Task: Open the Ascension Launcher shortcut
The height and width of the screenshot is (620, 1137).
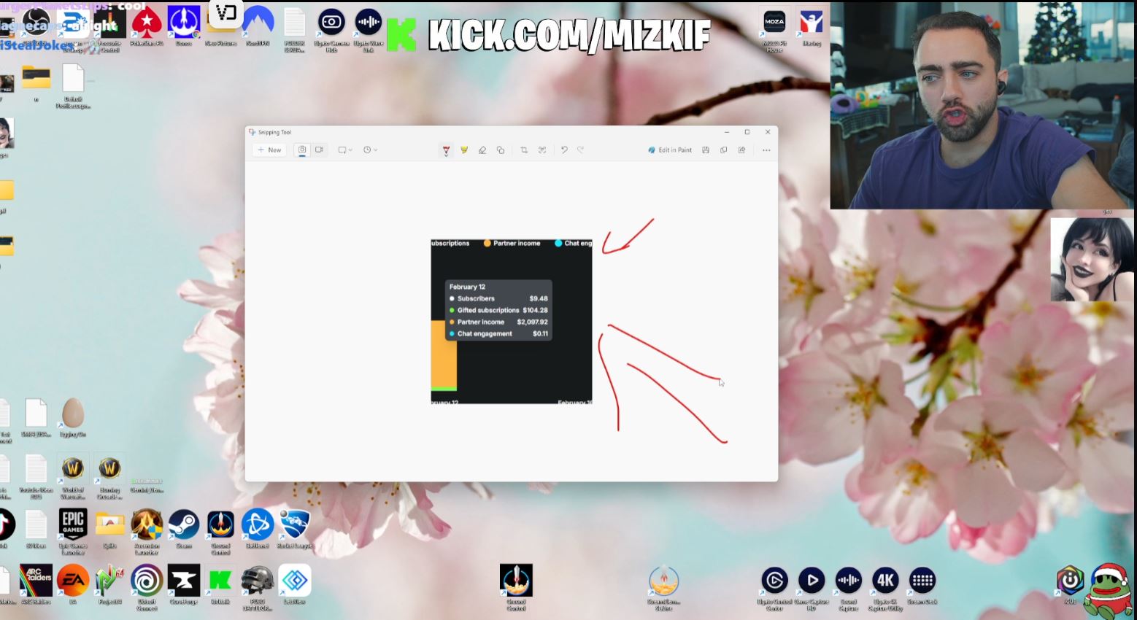Action: click(x=147, y=531)
